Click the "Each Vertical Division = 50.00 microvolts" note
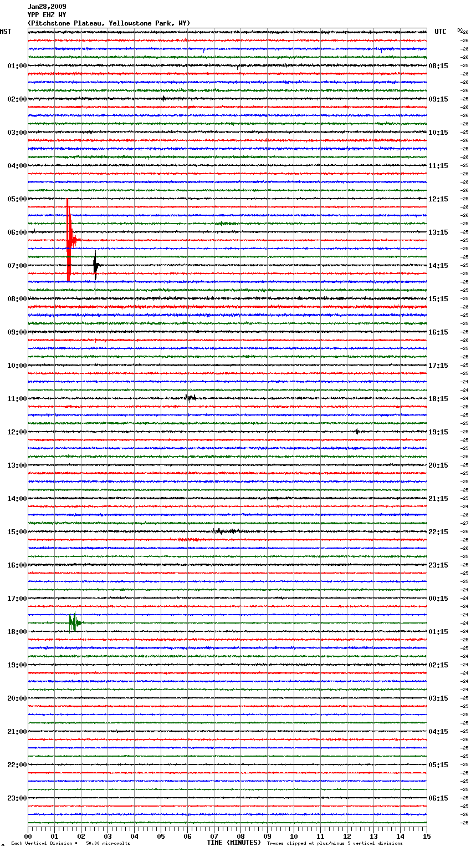 pyautogui.click(x=70, y=844)
